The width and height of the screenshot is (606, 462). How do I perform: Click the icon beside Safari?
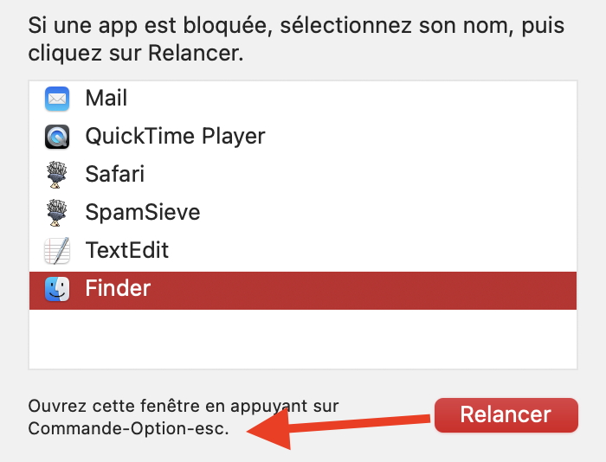pos(57,175)
